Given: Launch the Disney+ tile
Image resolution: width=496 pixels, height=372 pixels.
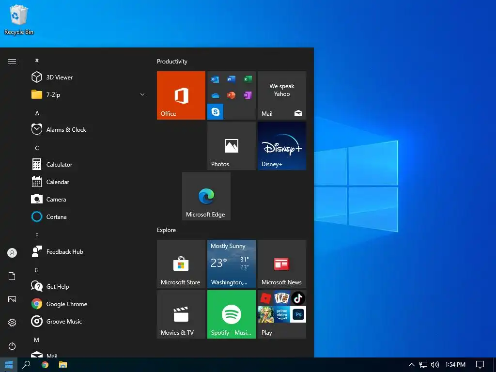Looking at the screenshot, I should [282, 146].
